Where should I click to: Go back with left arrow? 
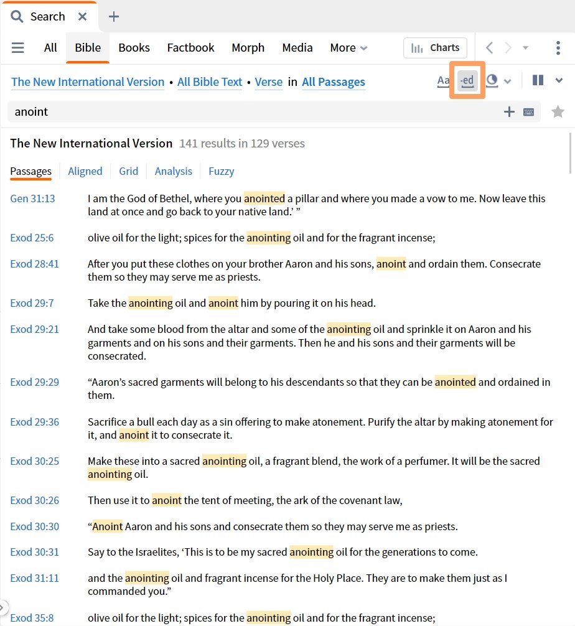pyautogui.click(x=490, y=48)
